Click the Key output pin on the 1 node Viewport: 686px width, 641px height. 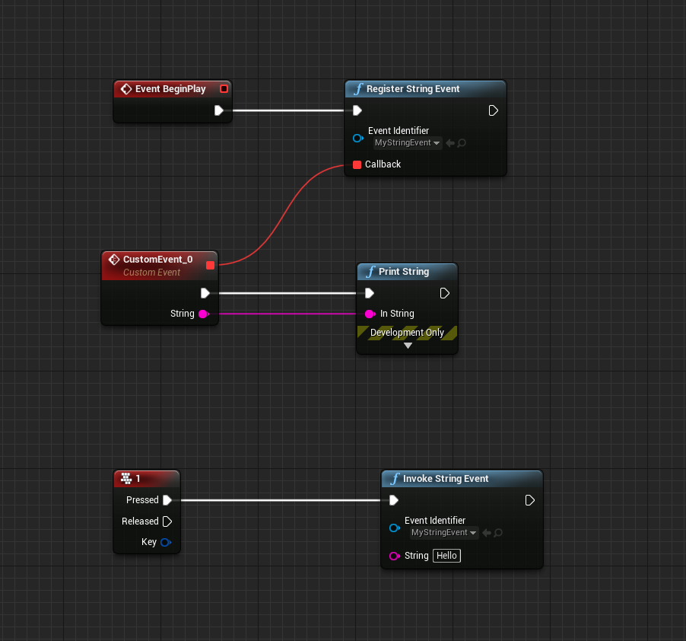click(165, 542)
